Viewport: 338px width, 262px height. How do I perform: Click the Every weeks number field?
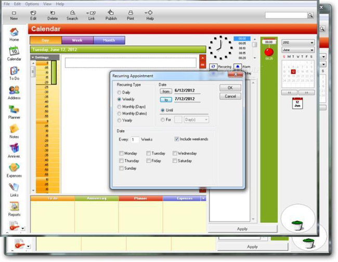pyautogui.click(x=135, y=139)
